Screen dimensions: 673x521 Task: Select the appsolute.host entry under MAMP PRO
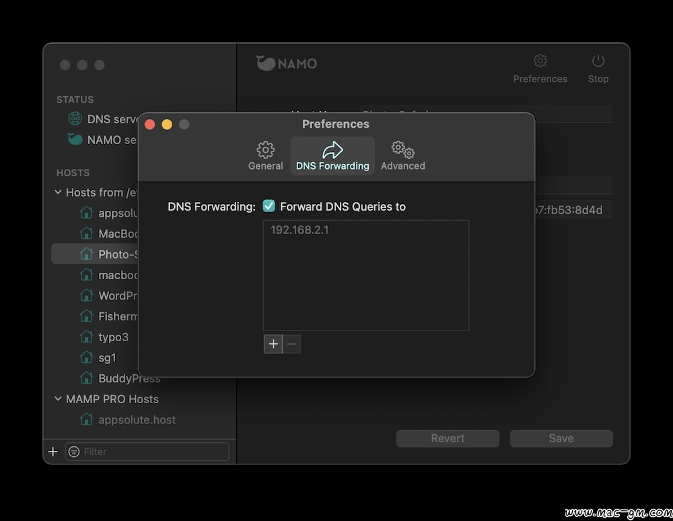(x=137, y=419)
